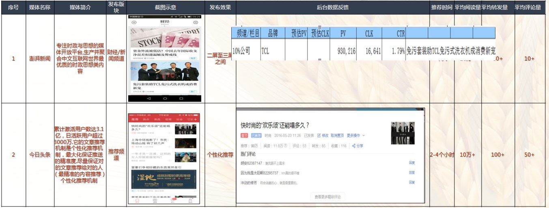This screenshot has width=549, height=208.
Task: Click the red 置顶 tag
Action: [x=245, y=135]
